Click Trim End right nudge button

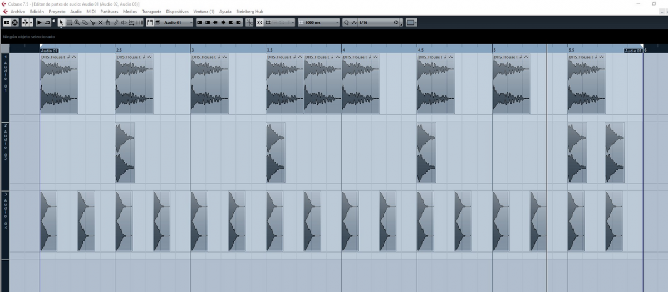click(x=239, y=22)
